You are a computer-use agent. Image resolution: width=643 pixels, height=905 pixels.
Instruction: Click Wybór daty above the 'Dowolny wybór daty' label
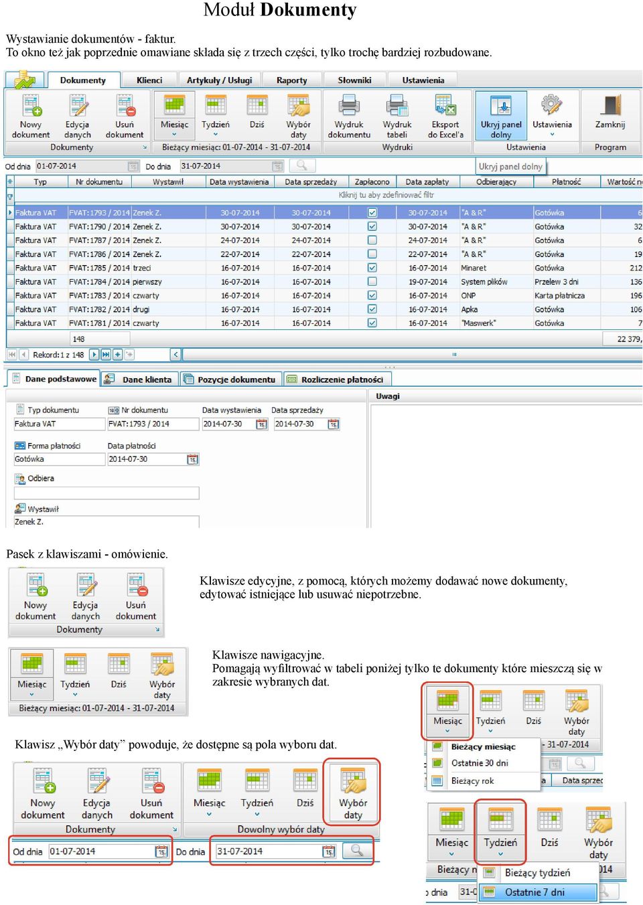(353, 793)
